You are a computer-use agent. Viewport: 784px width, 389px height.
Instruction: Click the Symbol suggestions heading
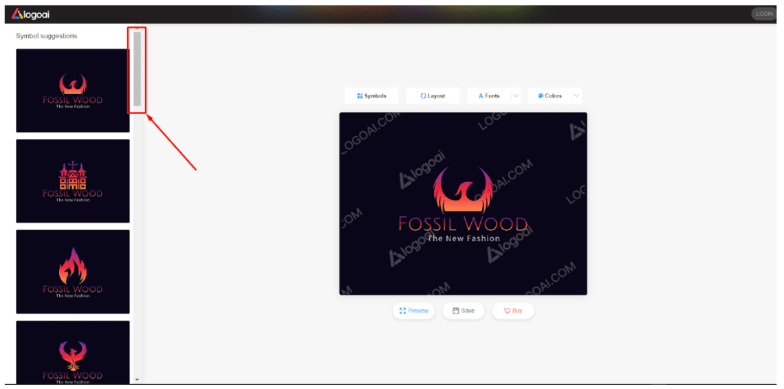point(47,36)
